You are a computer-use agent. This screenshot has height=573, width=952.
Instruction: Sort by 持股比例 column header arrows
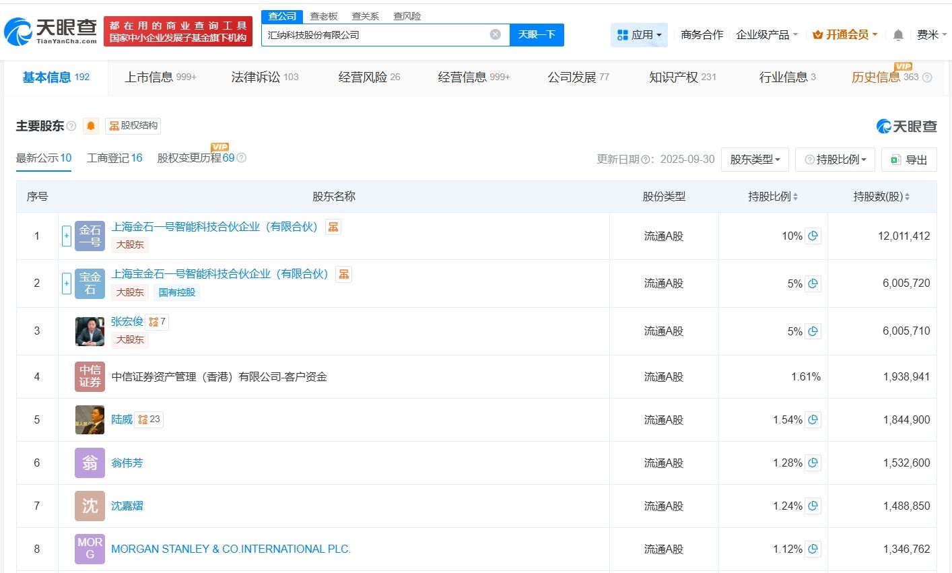pyautogui.click(x=795, y=197)
